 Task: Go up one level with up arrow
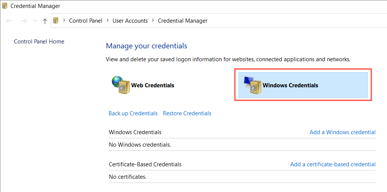[45, 21]
